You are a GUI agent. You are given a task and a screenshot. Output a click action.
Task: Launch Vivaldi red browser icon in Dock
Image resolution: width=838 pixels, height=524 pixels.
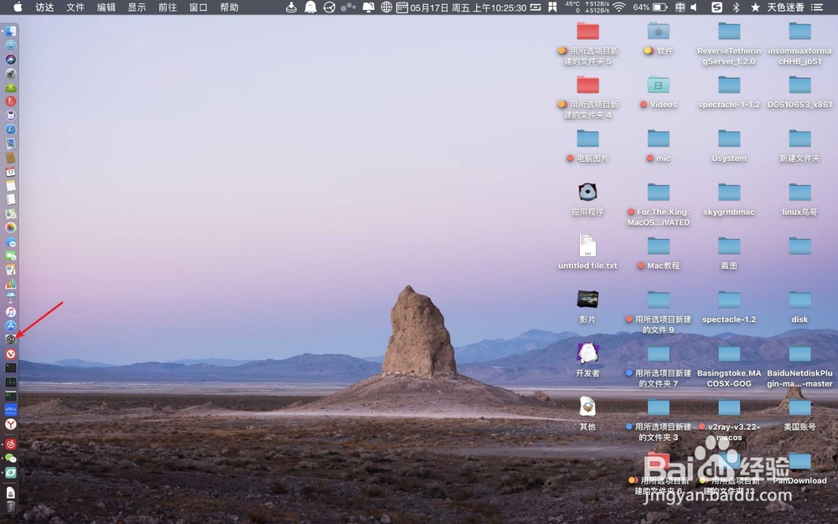11,354
